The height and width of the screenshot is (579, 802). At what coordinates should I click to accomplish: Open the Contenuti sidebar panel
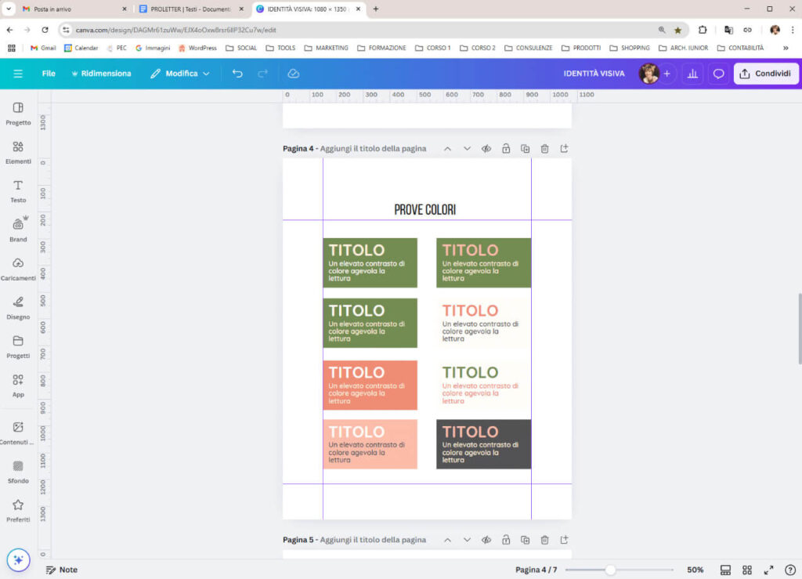coord(19,433)
